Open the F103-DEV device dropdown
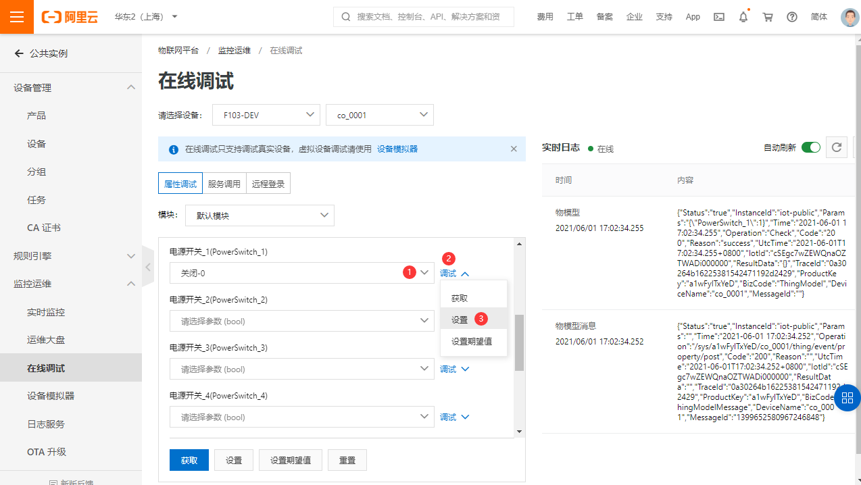 click(x=266, y=115)
